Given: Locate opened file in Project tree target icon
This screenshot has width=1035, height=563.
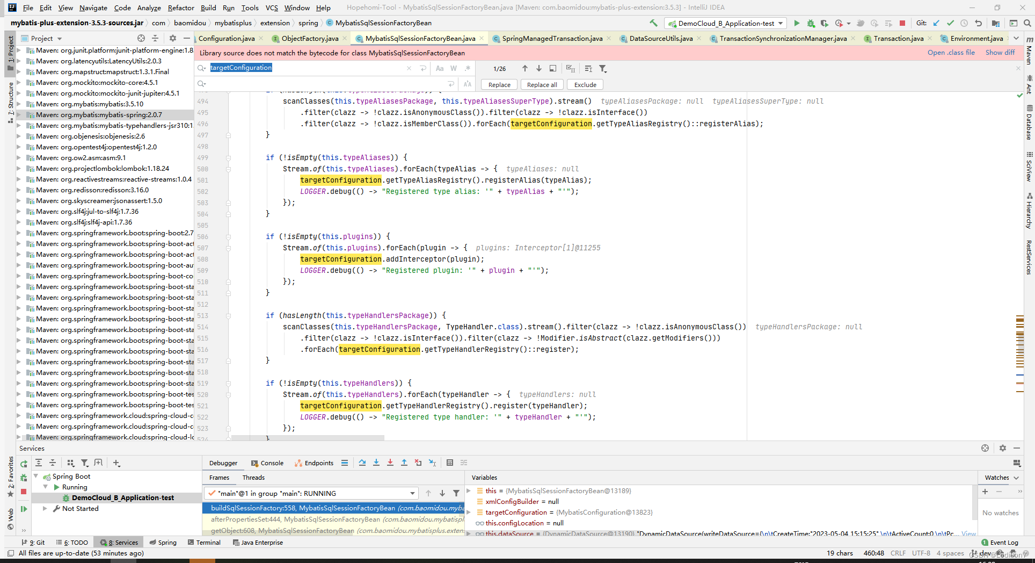Looking at the screenshot, I should pos(141,38).
